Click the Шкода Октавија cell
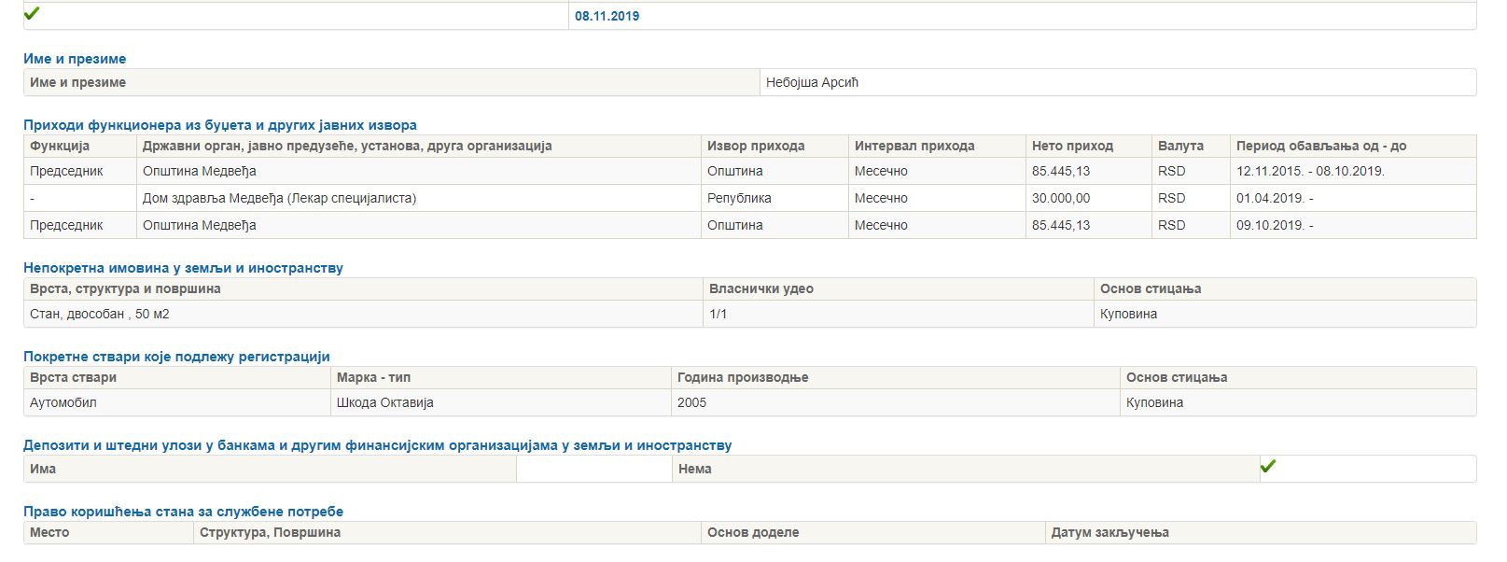This screenshot has width=1507, height=562. (384, 402)
